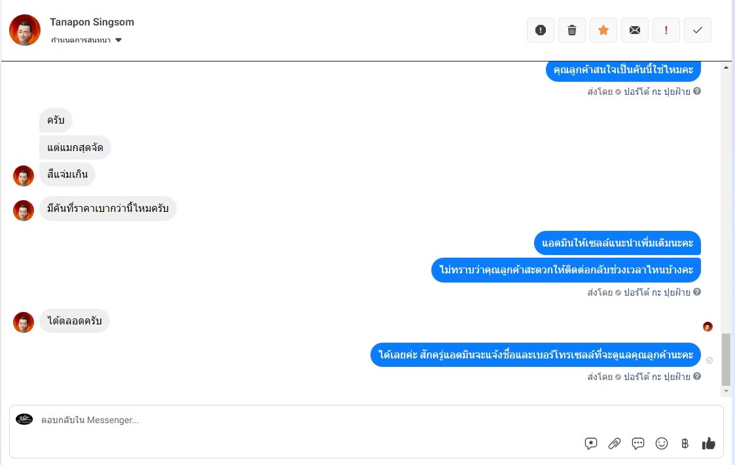Attach a file with paperclip icon

pos(615,443)
